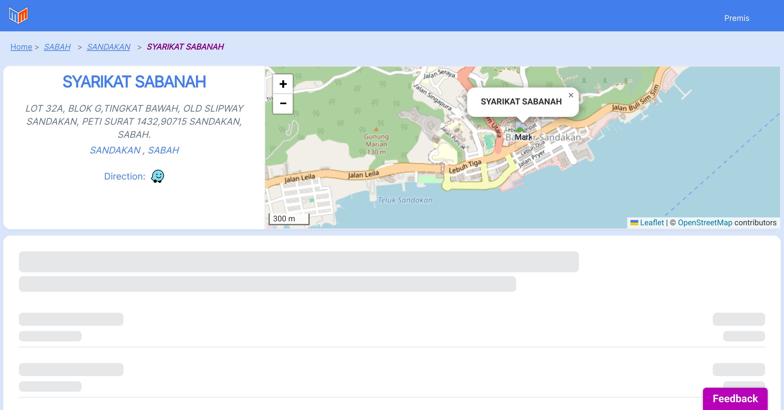This screenshot has height=410, width=784.
Task: Go to Home breadcrumb link
Action: point(21,47)
